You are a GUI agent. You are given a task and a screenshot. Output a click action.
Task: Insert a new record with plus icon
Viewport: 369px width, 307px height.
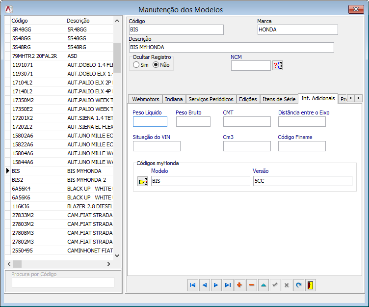239,285
